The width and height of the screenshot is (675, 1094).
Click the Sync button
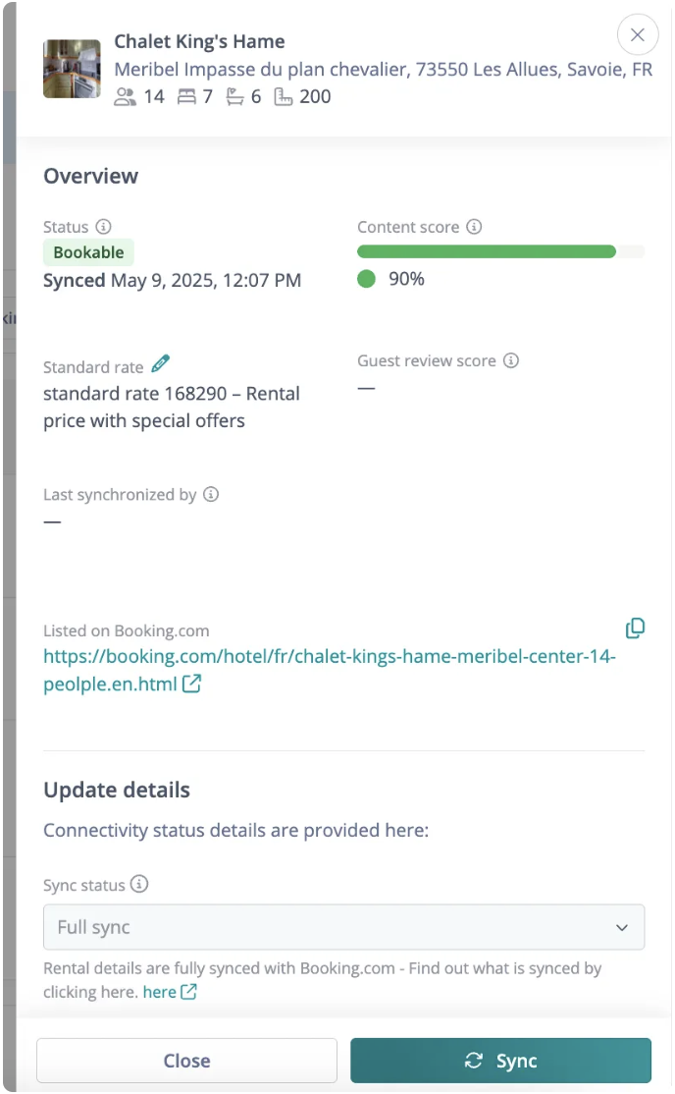tap(500, 1061)
